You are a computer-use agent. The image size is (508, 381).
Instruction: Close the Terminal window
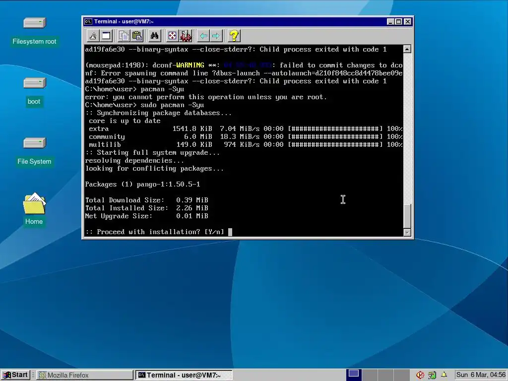[408, 22]
